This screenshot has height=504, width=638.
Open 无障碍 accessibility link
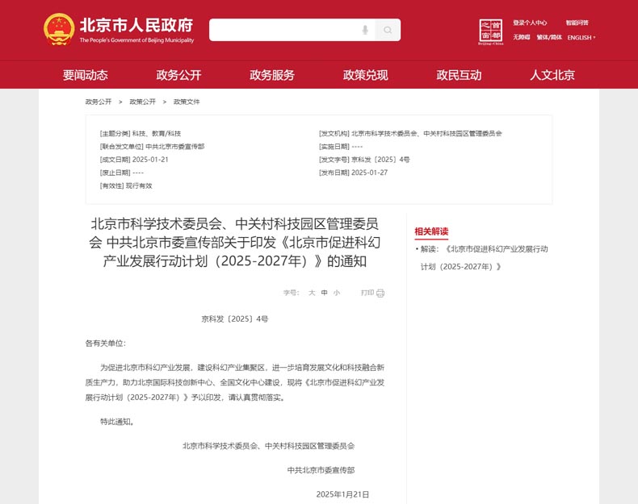pos(521,37)
